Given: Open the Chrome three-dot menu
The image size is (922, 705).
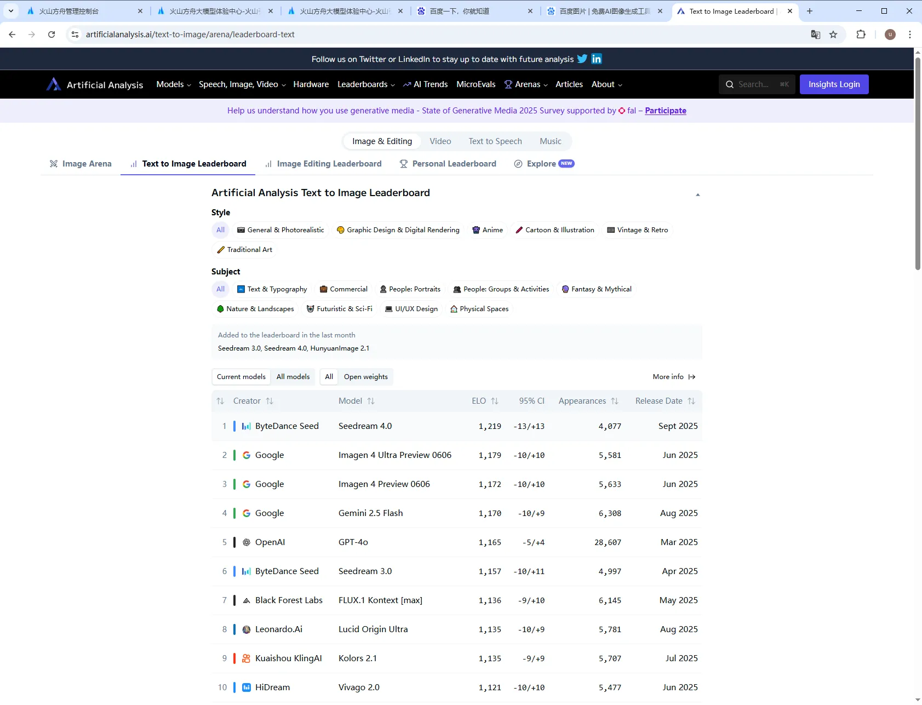Looking at the screenshot, I should tap(910, 35).
